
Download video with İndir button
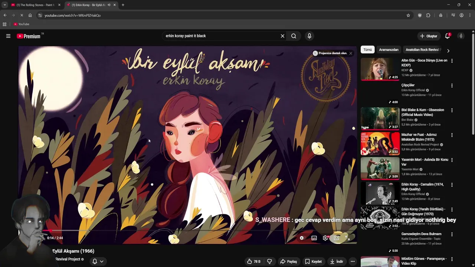click(x=337, y=261)
